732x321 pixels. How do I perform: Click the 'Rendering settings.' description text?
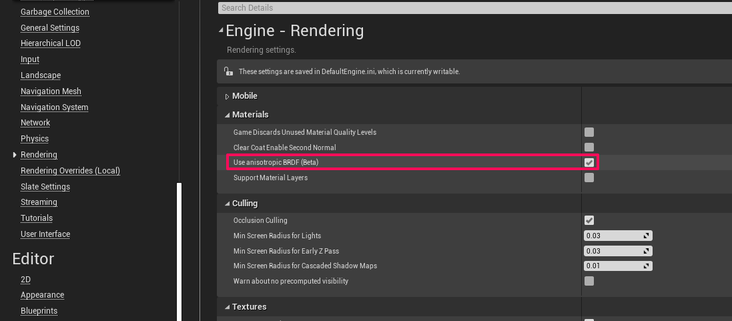(x=261, y=49)
